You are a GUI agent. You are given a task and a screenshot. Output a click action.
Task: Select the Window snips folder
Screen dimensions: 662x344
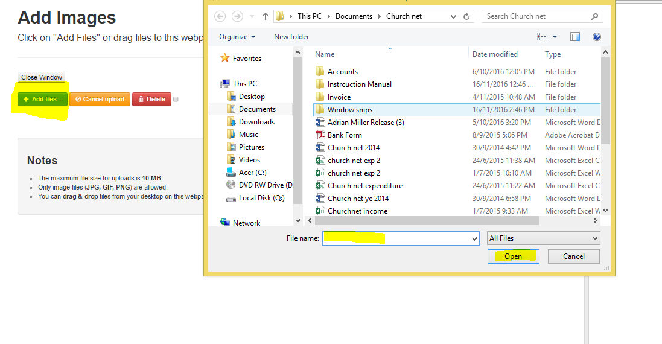[349, 110]
